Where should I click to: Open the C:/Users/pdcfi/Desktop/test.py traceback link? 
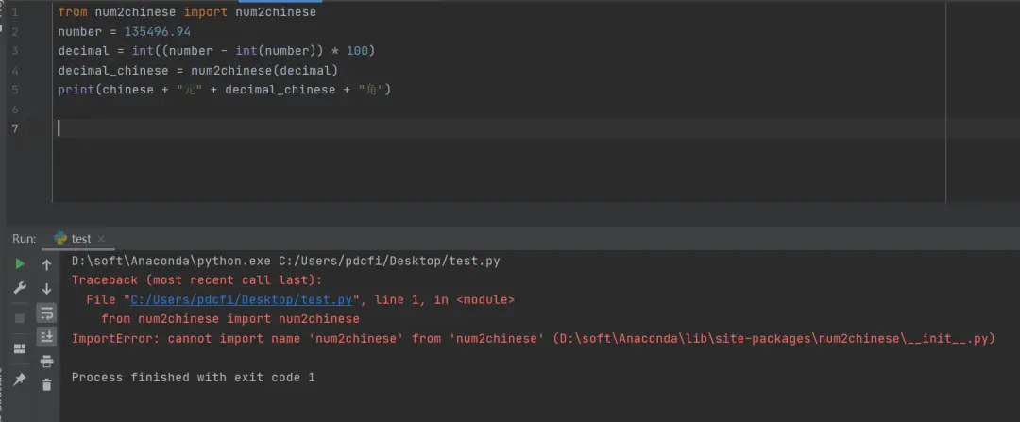coord(242,300)
